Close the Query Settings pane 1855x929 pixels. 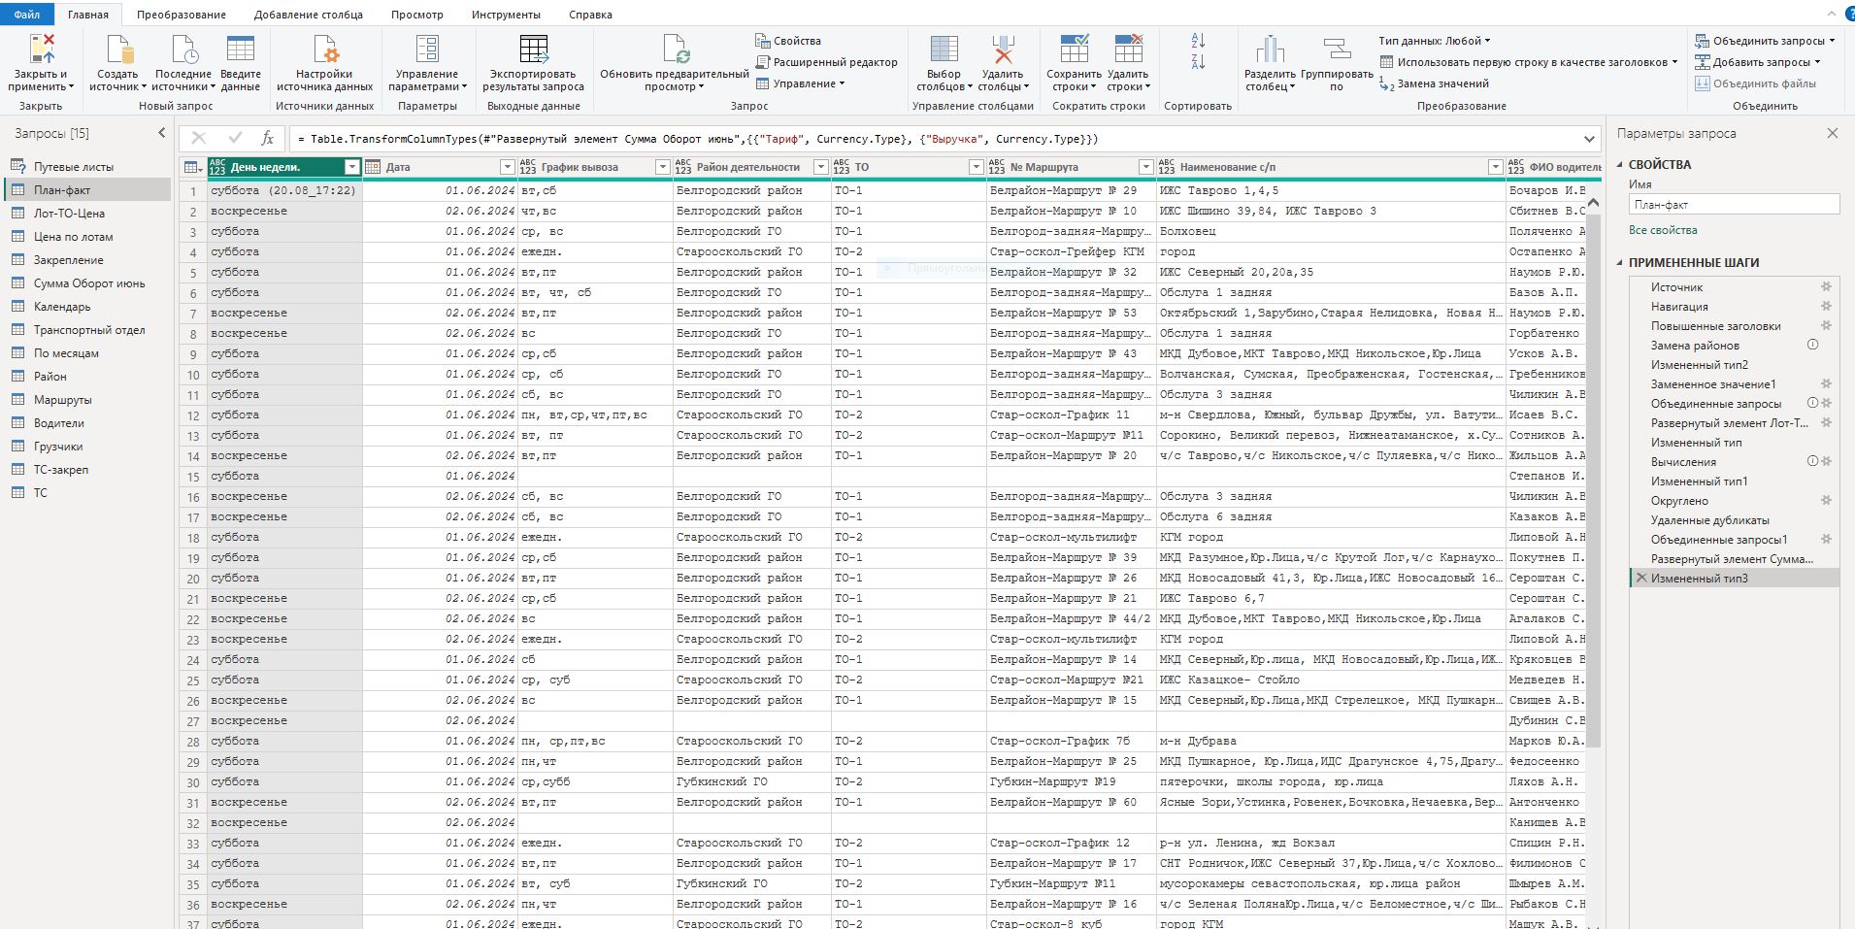tap(1832, 133)
